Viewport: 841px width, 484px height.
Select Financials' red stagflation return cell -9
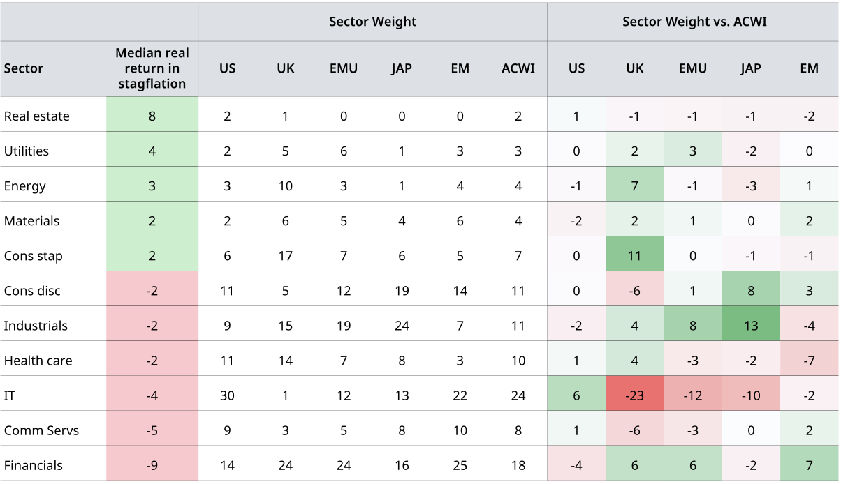(x=152, y=465)
